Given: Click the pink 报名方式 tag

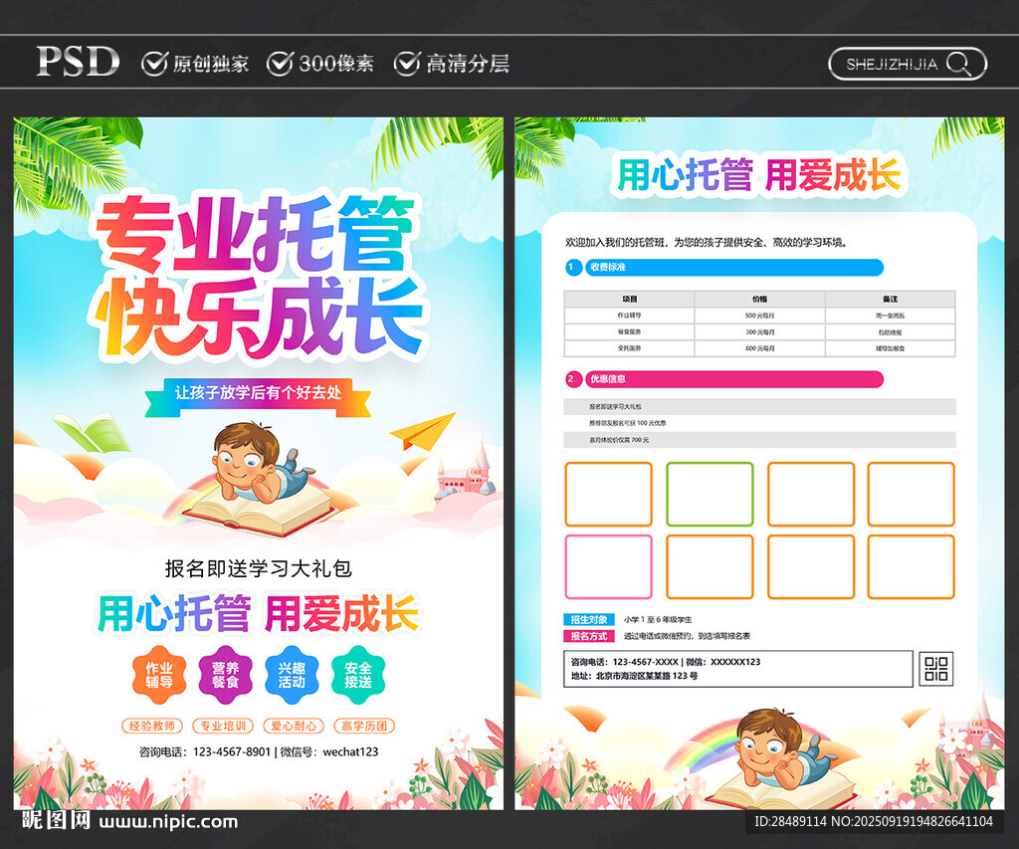Looking at the screenshot, I should coord(589,636).
